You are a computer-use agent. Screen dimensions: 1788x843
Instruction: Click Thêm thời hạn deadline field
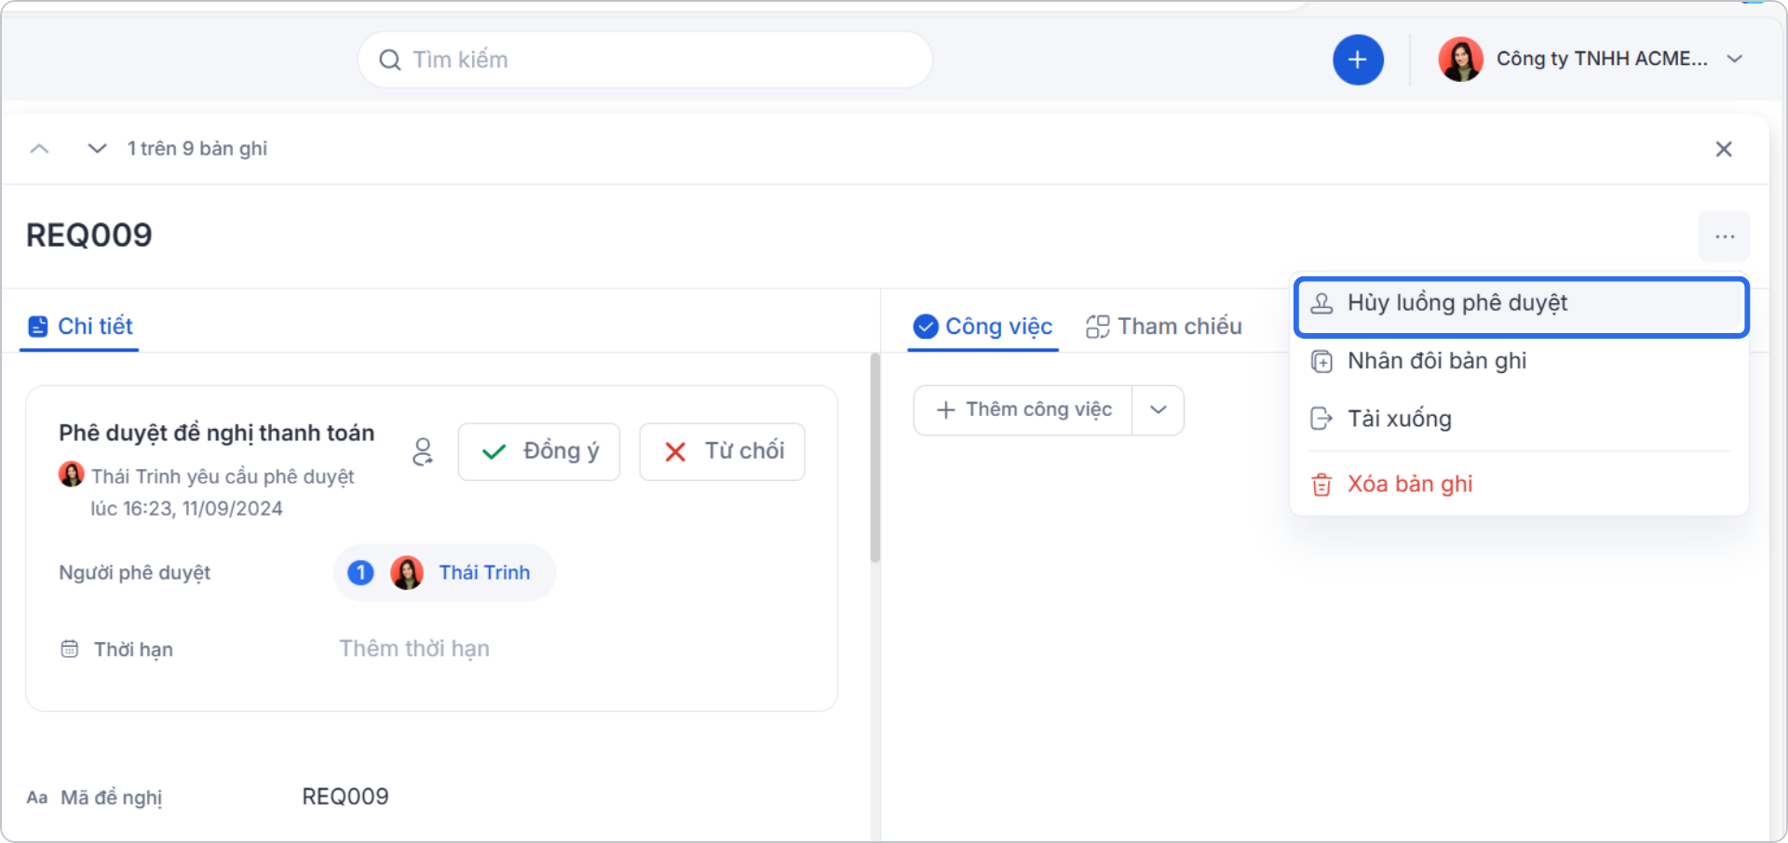(x=414, y=649)
